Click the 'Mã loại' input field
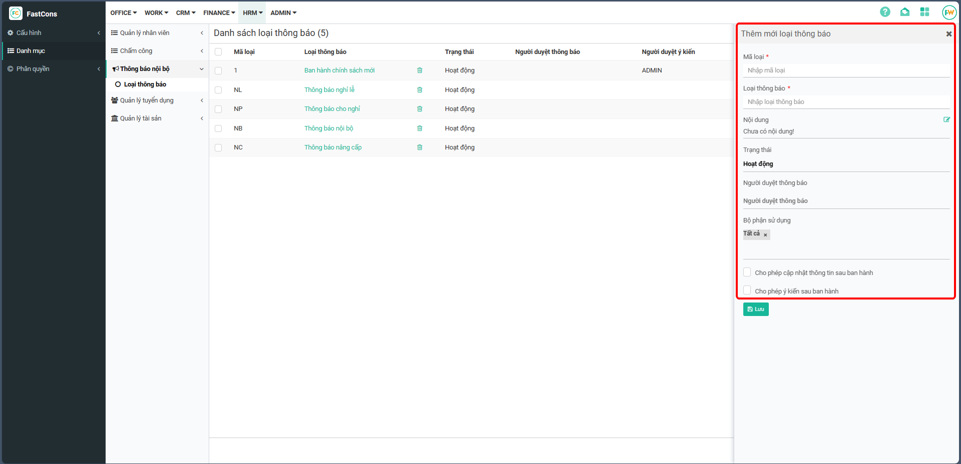961x464 pixels. click(x=846, y=70)
